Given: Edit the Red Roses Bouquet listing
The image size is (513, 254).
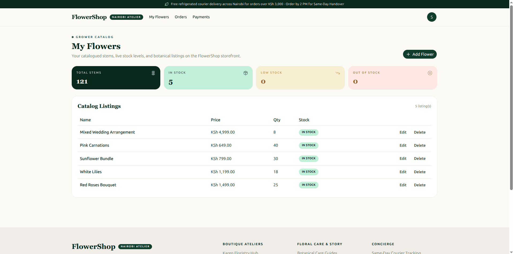Looking at the screenshot, I should 403,185.
